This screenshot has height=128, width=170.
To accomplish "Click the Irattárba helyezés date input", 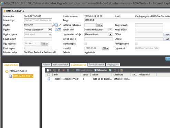I will [90, 25].
